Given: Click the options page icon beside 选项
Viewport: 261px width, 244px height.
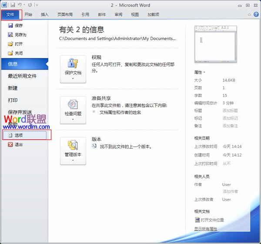Looking at the screenshot, I should [10, 135].
